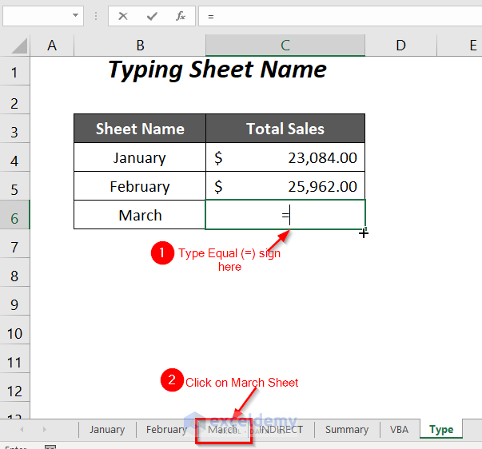
Task: Click the editing cell C6 containing '='
Action: point(285,215)
